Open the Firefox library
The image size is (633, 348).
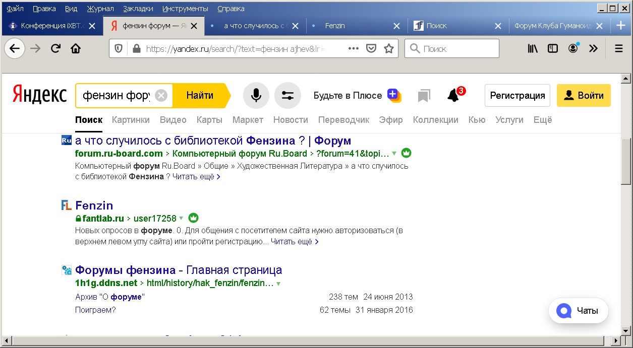pos(533,49)
